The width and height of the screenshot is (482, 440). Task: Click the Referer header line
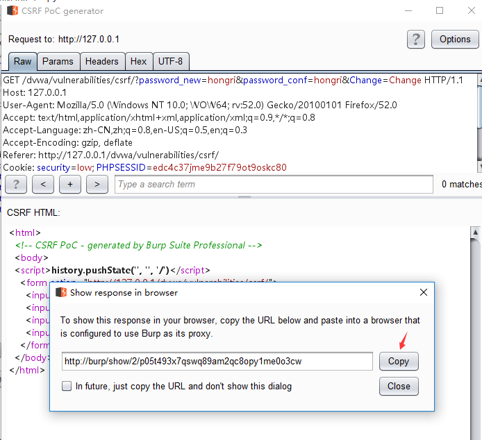tap(110, 155)
